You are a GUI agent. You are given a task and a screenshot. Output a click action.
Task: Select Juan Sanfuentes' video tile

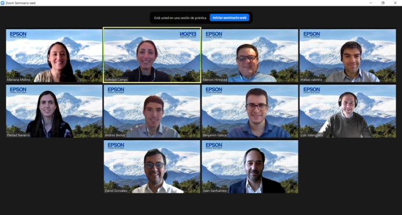(250, 167)
